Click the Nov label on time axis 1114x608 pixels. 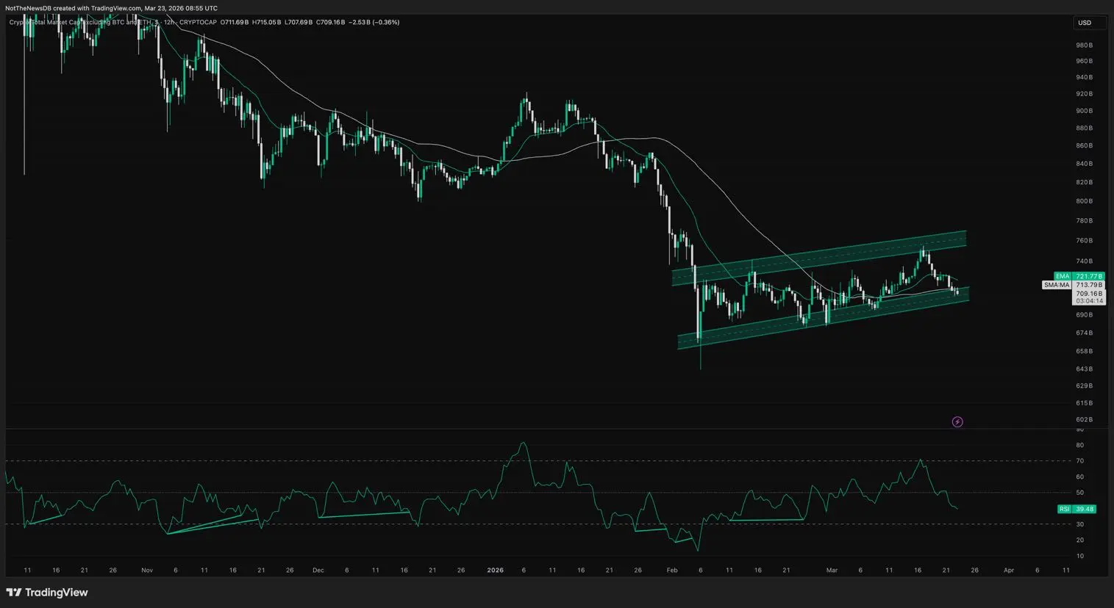(x=146, y=570)
